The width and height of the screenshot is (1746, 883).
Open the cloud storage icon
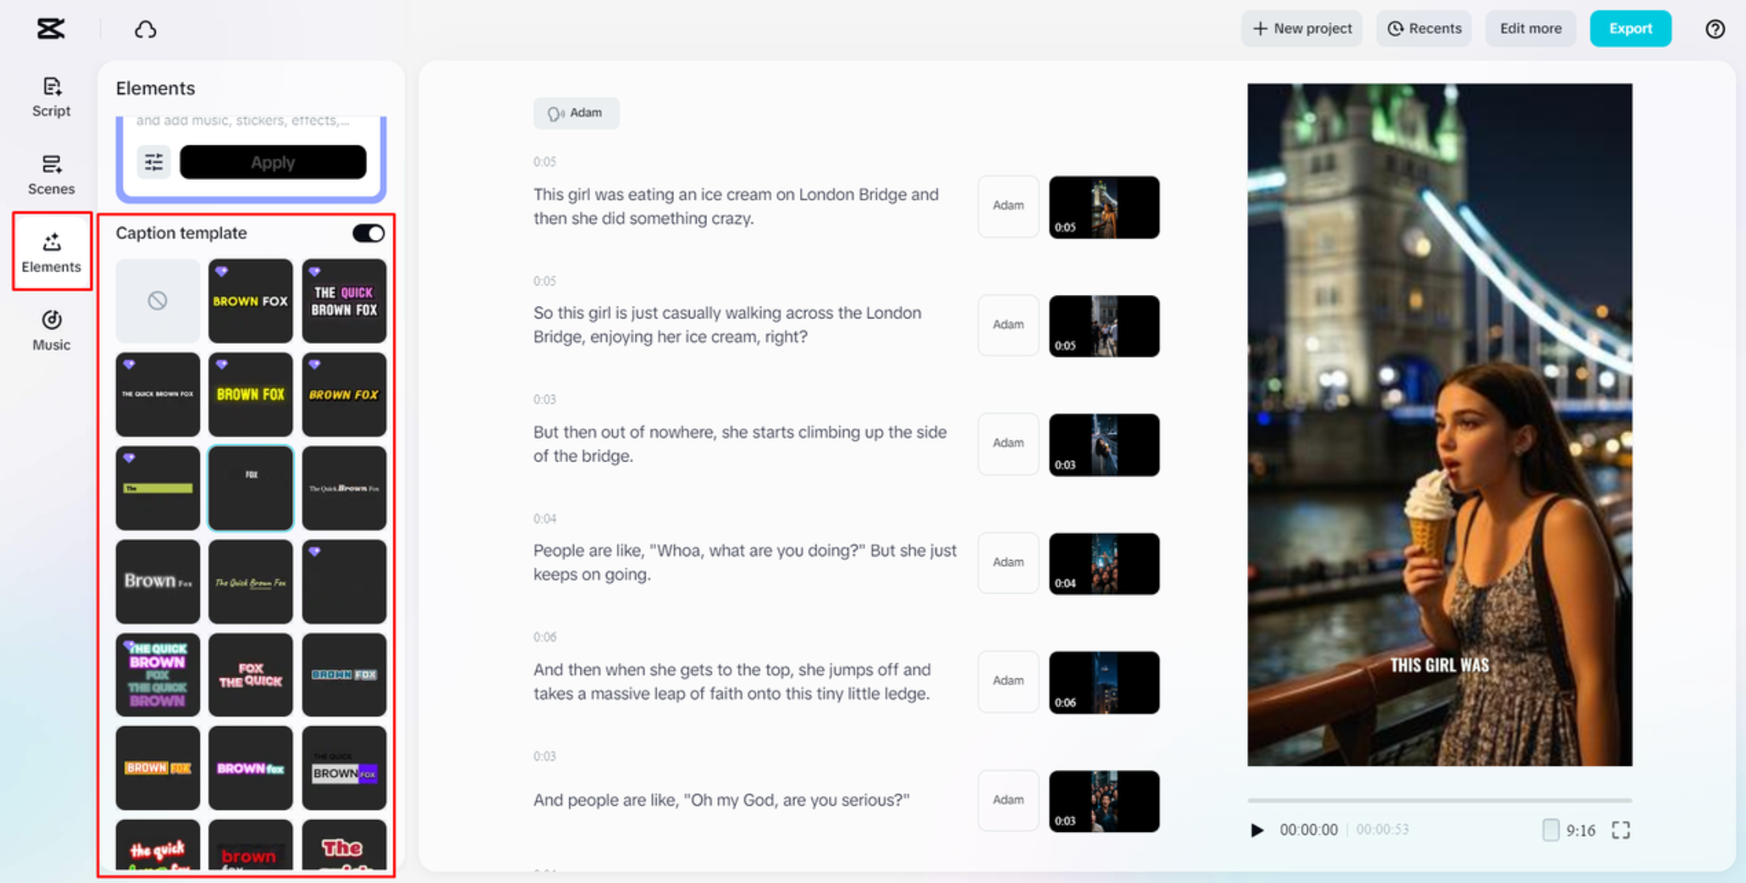click(x=145, y=30)
